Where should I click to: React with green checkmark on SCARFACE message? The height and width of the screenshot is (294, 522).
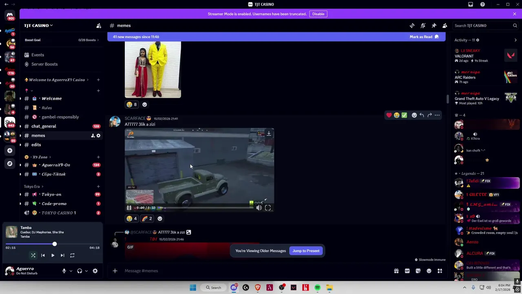pos(404,115)
